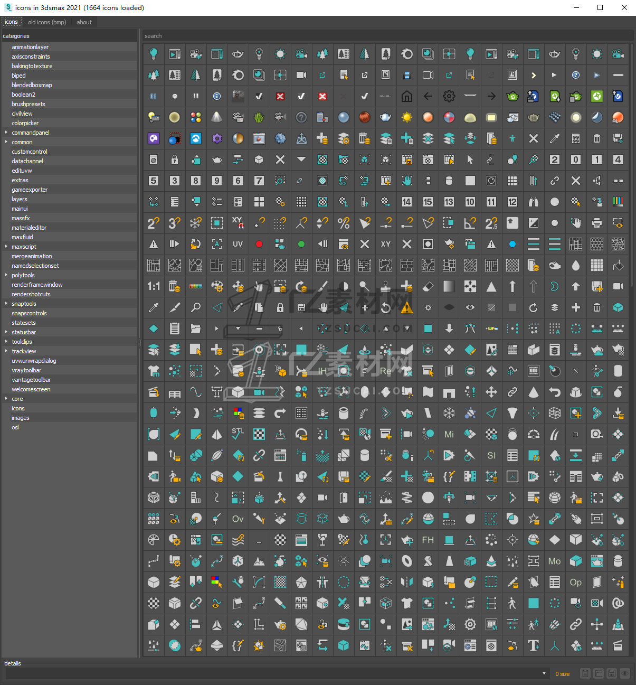Open the about tab
Screen dimensions: 636x685
pyautogui.click(x=84, y=22)
